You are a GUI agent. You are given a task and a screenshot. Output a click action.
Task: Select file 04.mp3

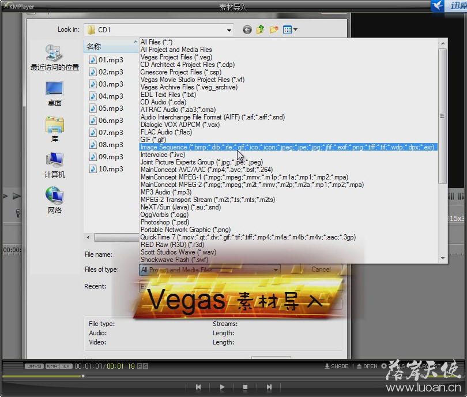tap(106, 96)
